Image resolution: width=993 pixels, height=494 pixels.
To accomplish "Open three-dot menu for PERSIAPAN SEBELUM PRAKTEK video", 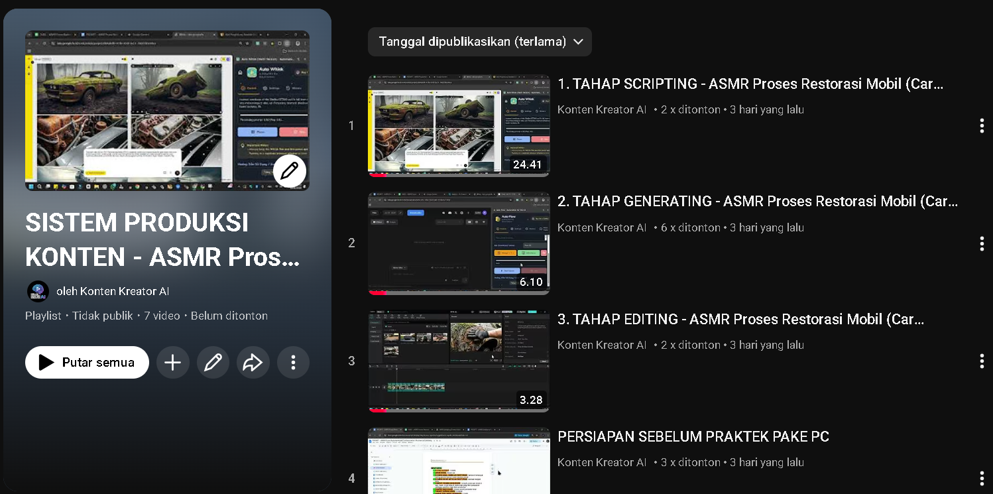I will click(981, 478).
